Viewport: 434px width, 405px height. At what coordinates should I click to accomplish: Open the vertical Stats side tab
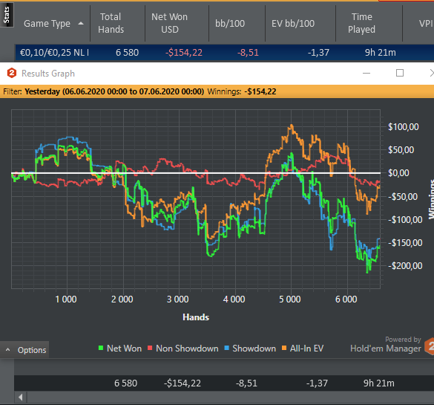7,15
